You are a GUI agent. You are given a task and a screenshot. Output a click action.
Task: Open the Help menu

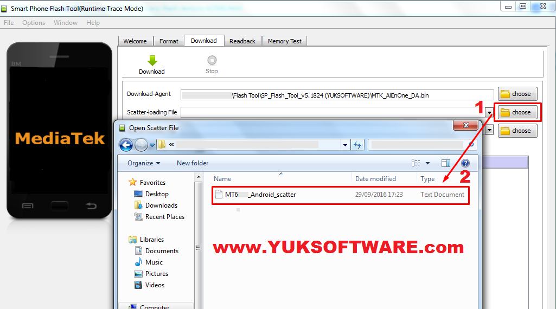[93, 23]
